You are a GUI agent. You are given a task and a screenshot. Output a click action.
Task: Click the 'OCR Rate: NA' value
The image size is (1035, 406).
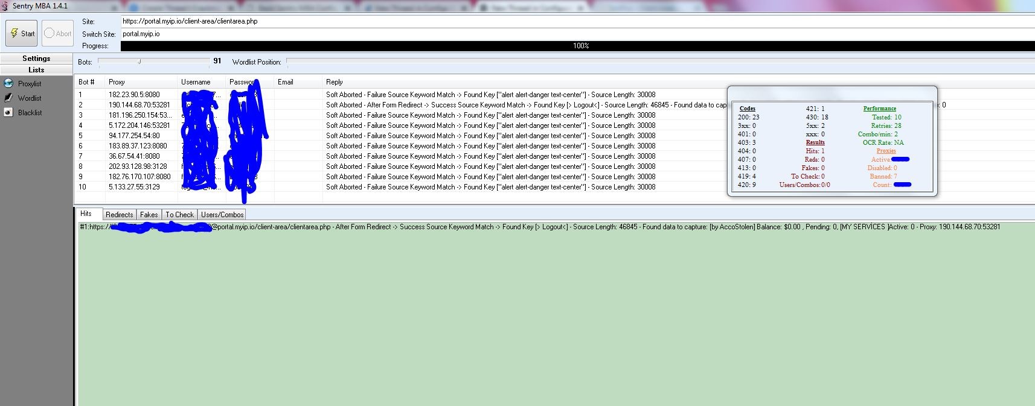pyautogui.click(x=883, y=143)
